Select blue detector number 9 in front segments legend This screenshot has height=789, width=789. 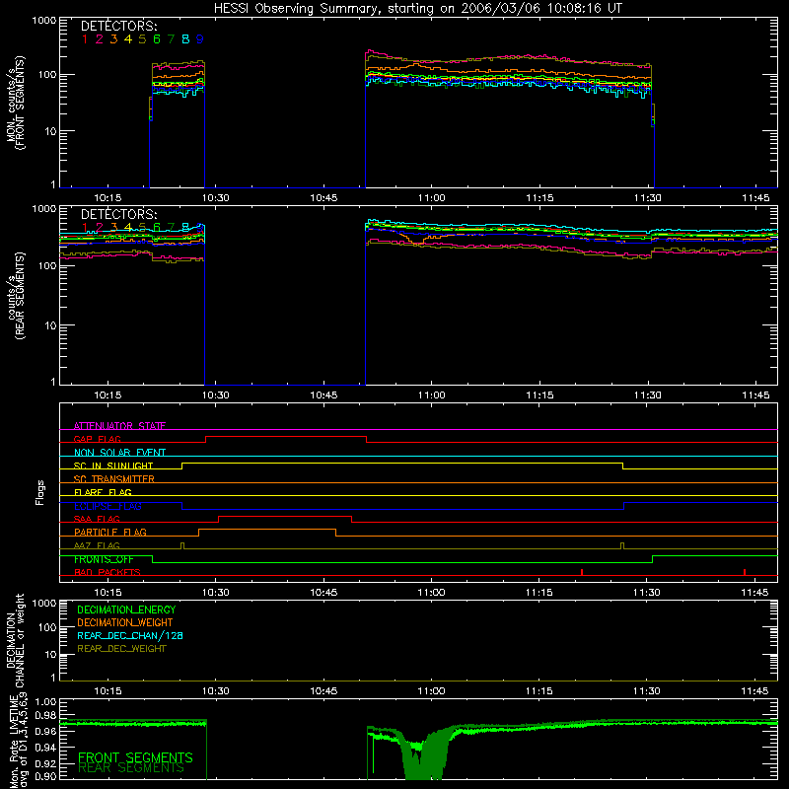point(200,39)
